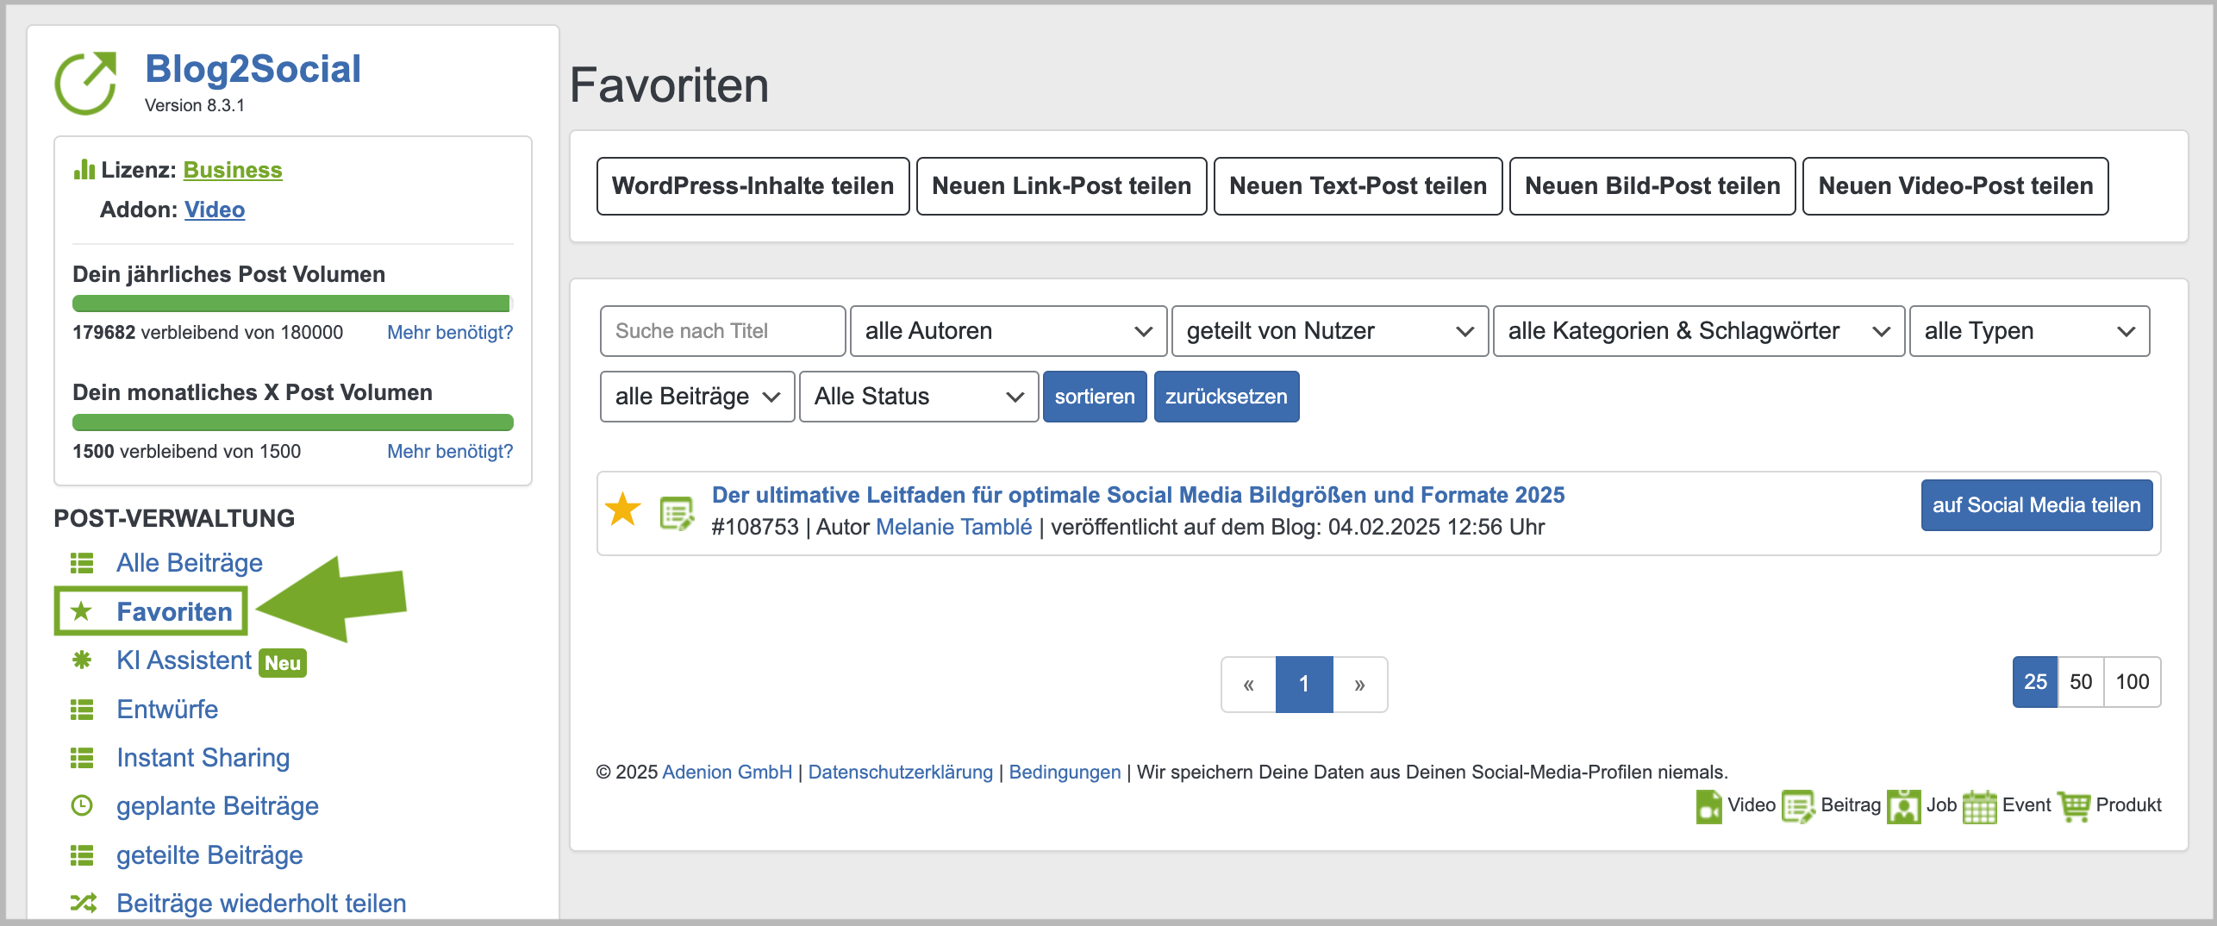Click the WordPress-Inhalte teilen button

click(x=753, y=186)
